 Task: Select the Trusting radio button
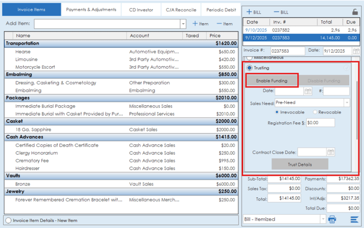[x=249, y=68]
